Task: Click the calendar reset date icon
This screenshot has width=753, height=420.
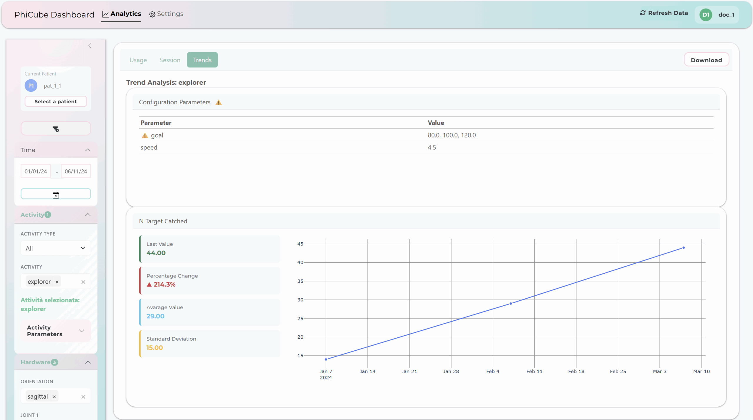Action: click(56, 195)
